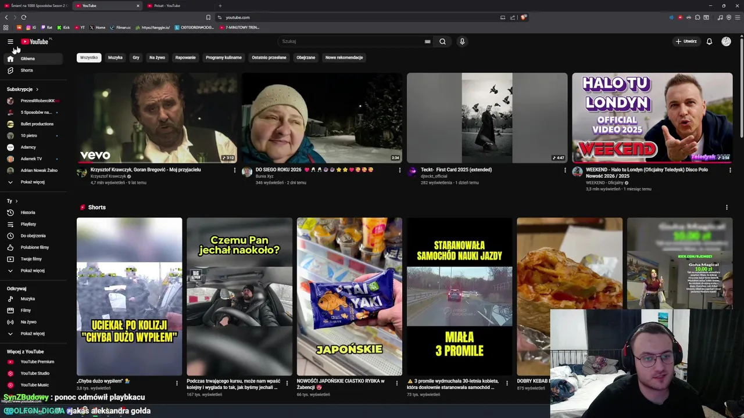Open YouTube Studio link

tap(32, 373)
